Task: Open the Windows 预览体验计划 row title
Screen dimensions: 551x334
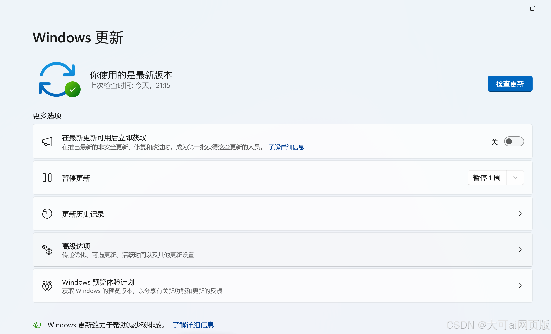Action: tap(98, 282)
